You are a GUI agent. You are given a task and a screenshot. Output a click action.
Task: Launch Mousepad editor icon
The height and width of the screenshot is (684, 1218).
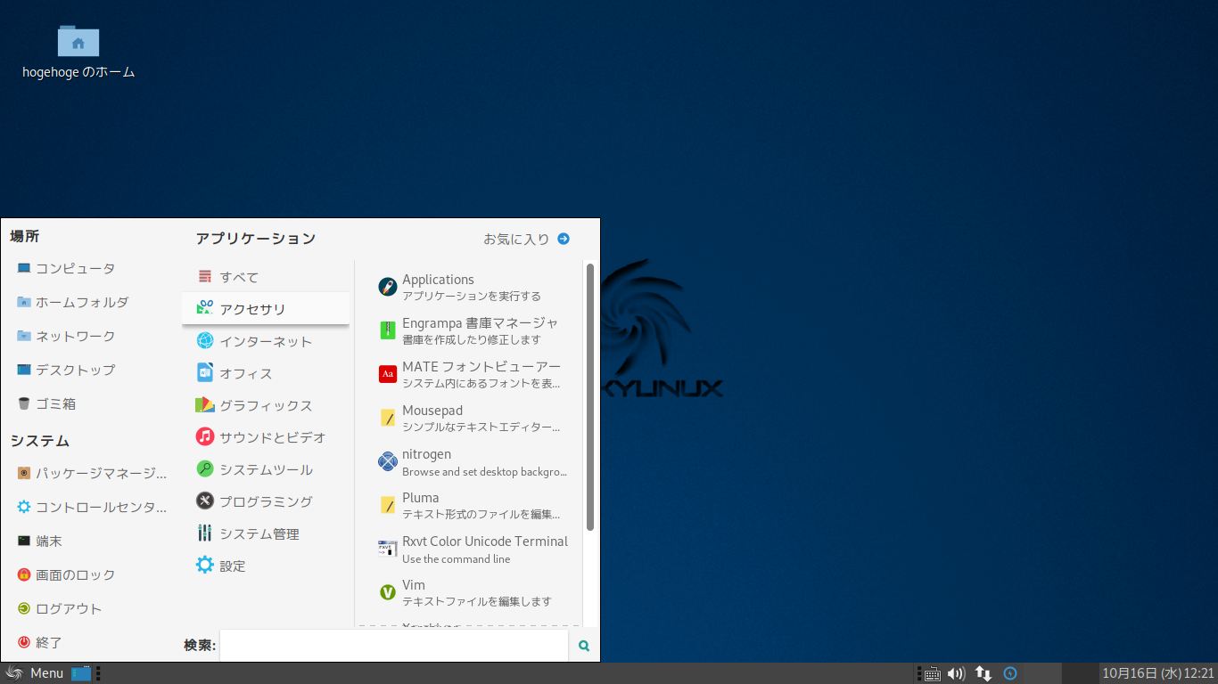coord(387,418)
